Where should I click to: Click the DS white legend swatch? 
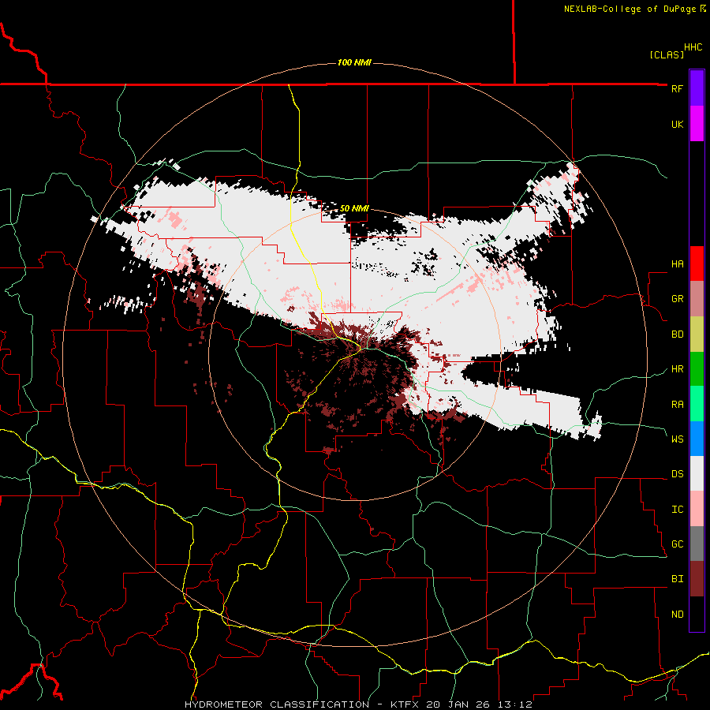click(697, 473)
